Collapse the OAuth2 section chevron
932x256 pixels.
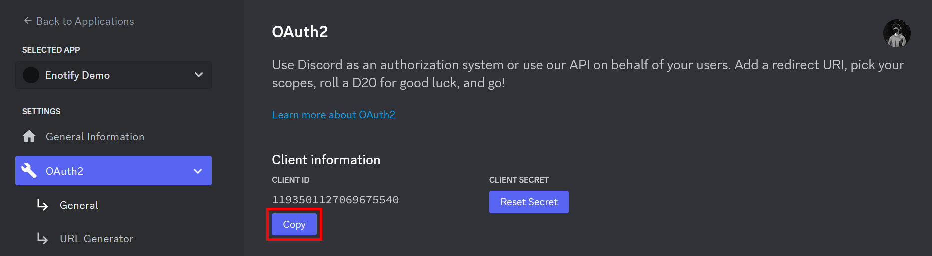point(198,171)
